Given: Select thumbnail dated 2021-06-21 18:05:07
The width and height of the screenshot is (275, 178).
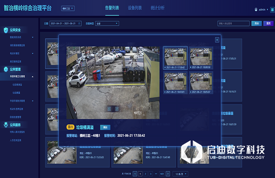Looking at the screenshot, I should pyautogui.click(x=201, y=83).
